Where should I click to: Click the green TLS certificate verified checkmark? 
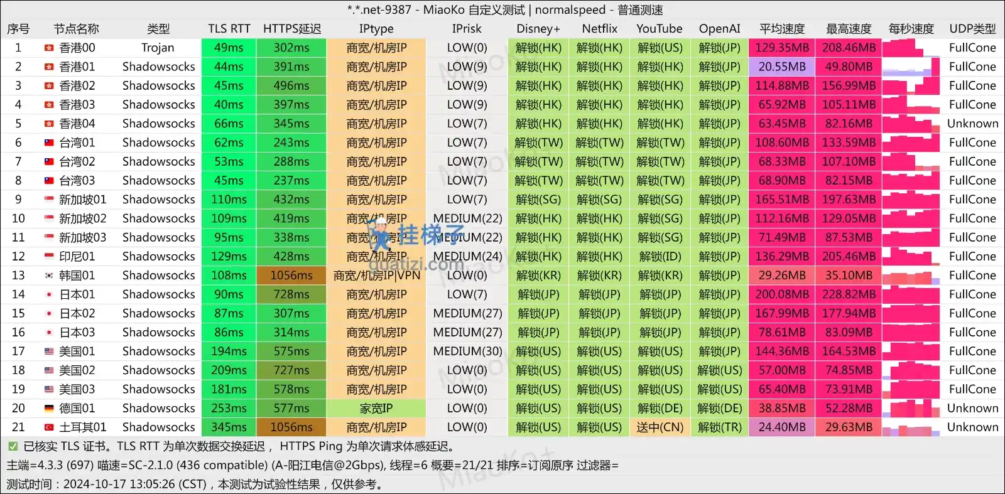tap(13, 446)
